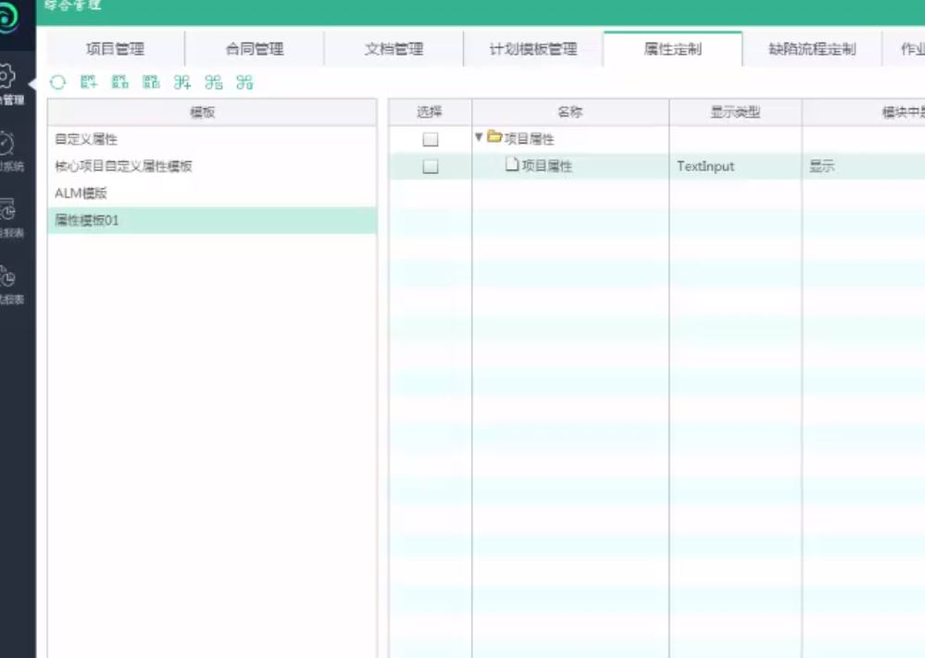The image size is (925, 658).
Task: Check the checkbox next to 项目属性 folder row
Action: pos(431,139)
